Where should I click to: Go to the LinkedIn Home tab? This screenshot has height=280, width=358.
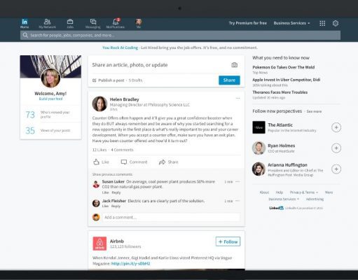coord(25,23)
